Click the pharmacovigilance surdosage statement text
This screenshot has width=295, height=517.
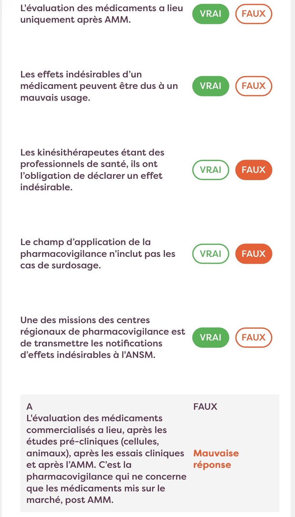coord(98,254)
